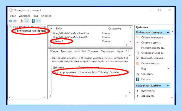Click the Состояние column header
This screenshot has height=111, width=182.
(114, 29)
